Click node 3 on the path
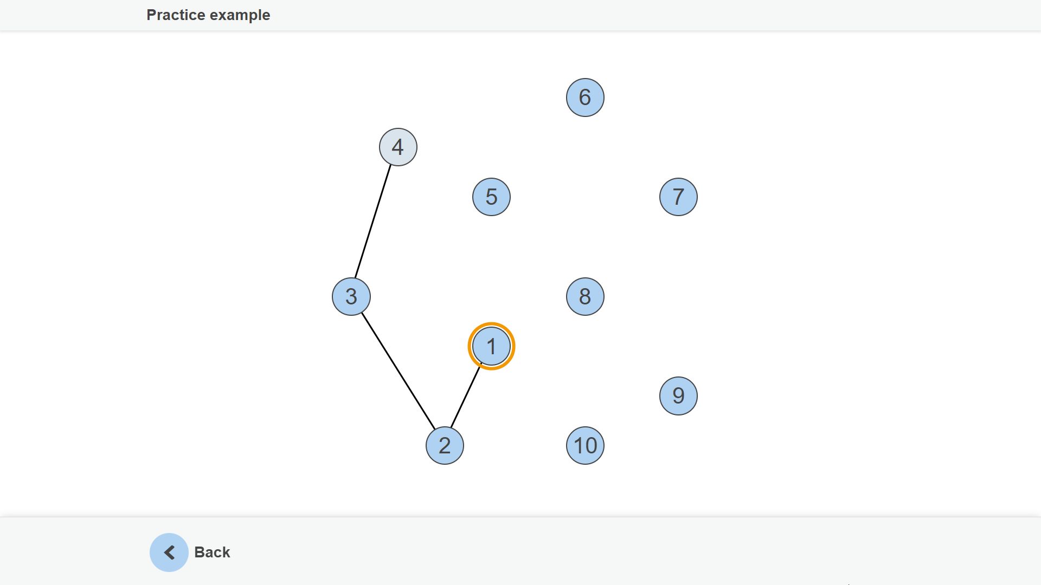1041x585 pixels. tap(351, 296)
